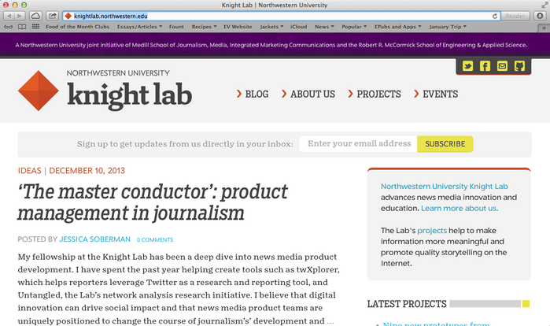Open the Downloads button in toolbar
550x326 pixels.
pos(541,16)
